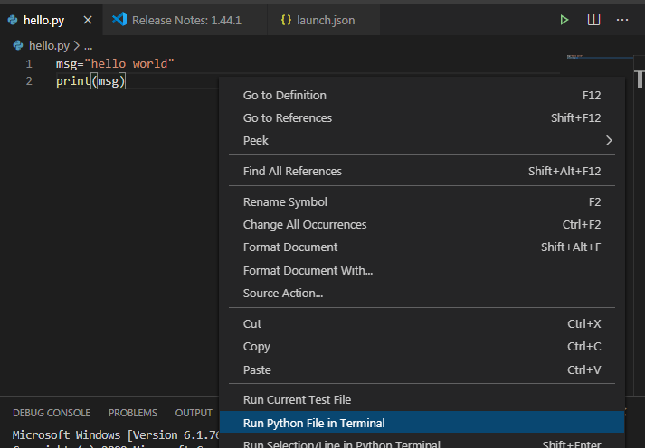Select Change All Occurrences
645x448 pixels.
[x=422, y=225]
